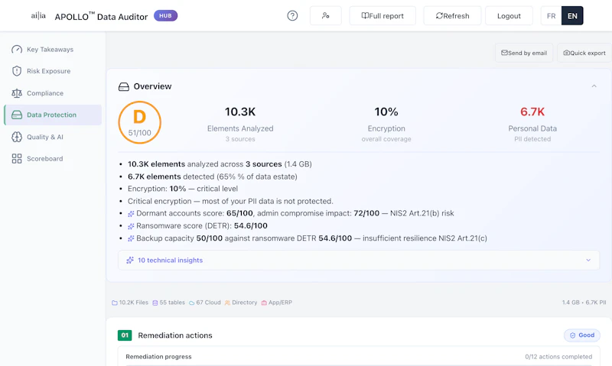
Task: Click 'Ransomware score (DETR): 54.6/100' line
Action: [202, 225]
